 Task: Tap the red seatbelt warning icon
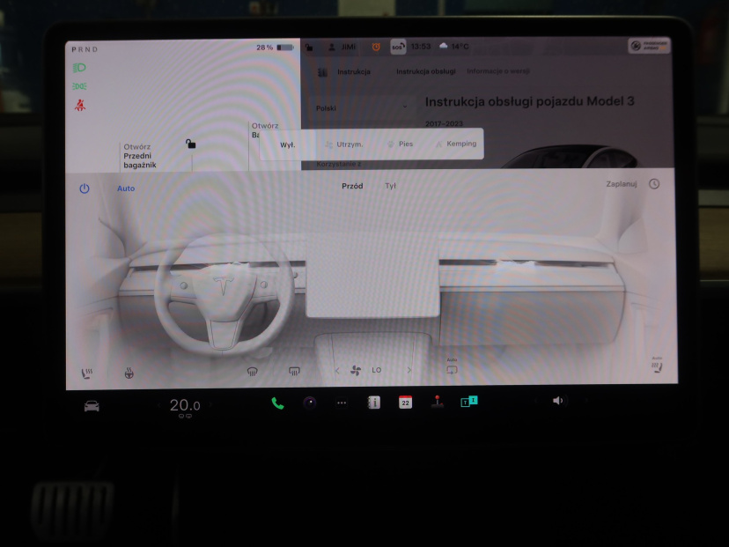pos(80,105)
